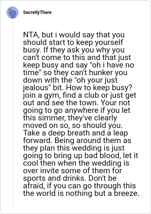Click the SecretlyThere Reddit avatar icon
This screenshot has height=214, width=151.
pyautogui.click(x=12, y=12)
